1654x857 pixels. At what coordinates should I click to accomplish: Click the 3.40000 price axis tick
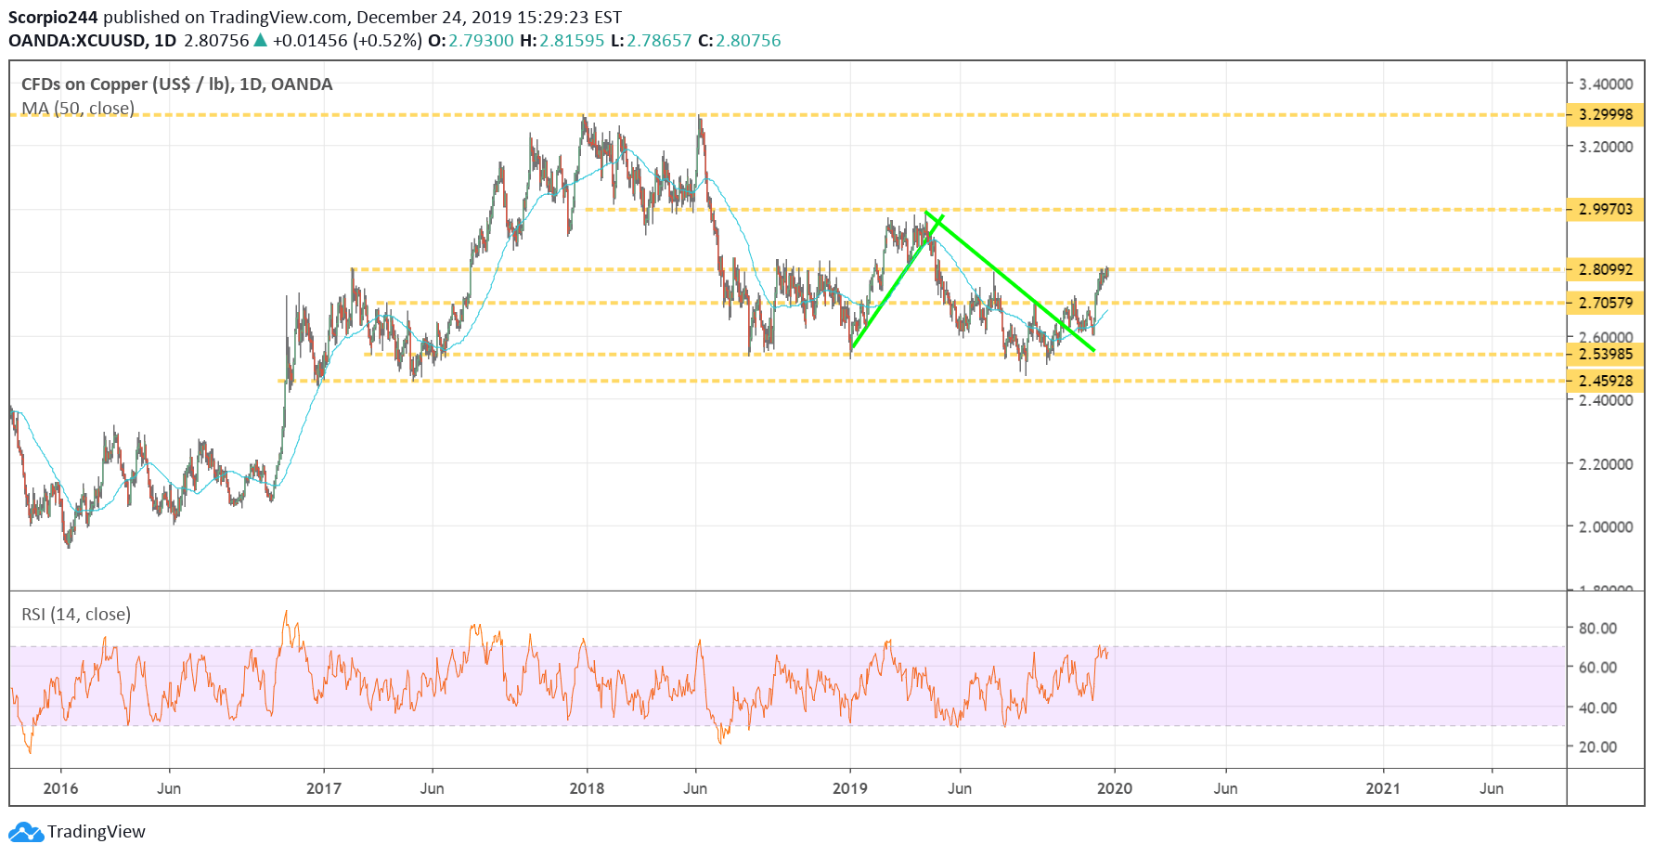pyautogui.click(x=1606, y=84)
